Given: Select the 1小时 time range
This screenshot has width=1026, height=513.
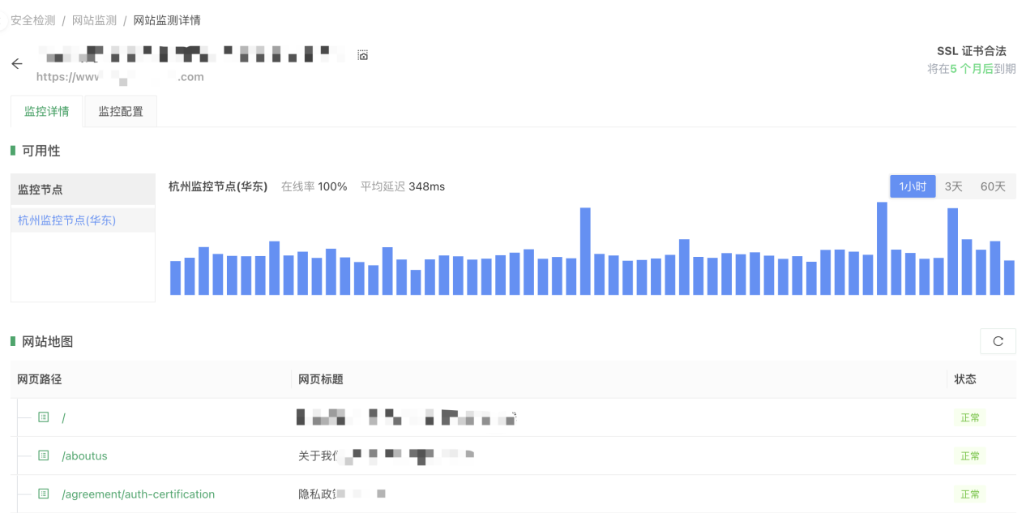Looking at the screenshot, I should click(913, 186).
